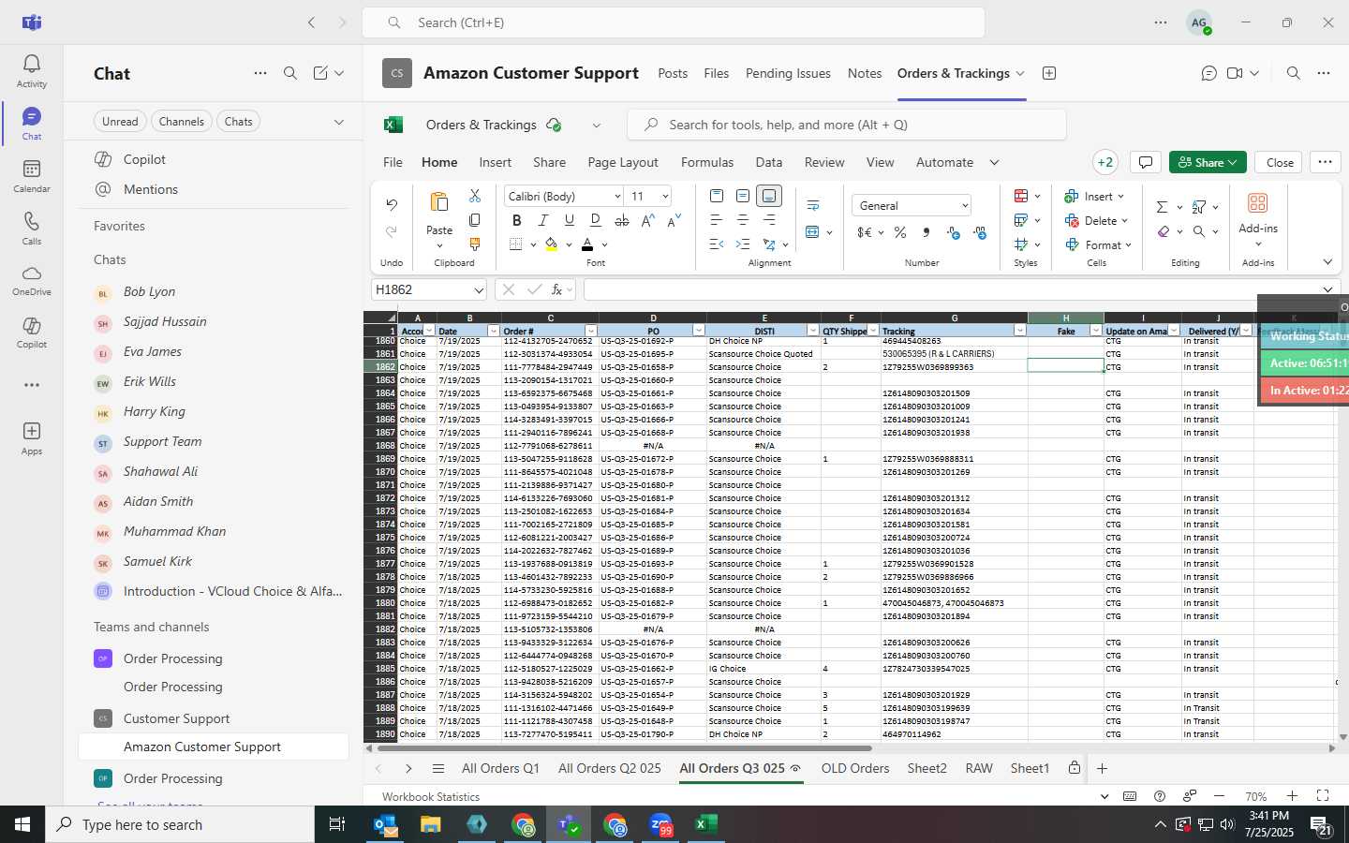Select the Format Painter brush
The width and height of the screenshot is (1349, 843).
[x=475, y=244]
